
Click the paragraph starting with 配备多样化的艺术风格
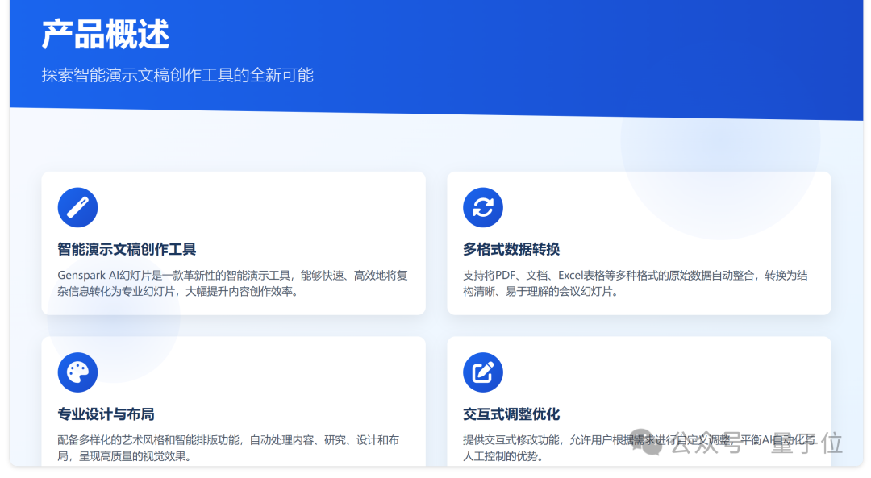pos(228,448)
